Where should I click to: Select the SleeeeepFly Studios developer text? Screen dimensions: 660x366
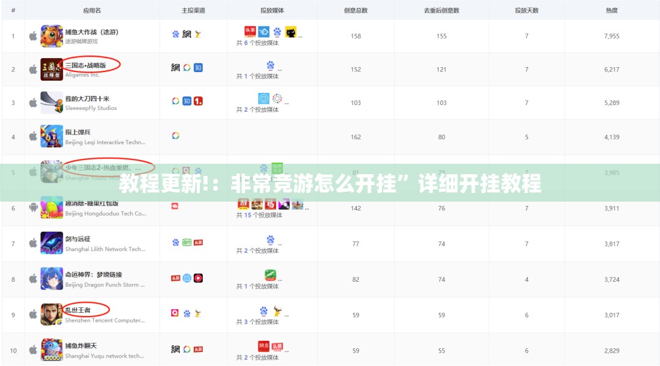point(91,108)
